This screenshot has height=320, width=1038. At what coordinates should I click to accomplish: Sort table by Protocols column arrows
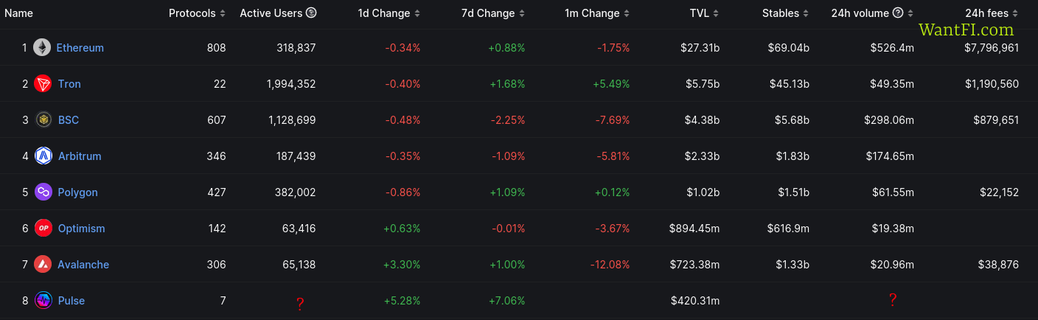(223, 13)
